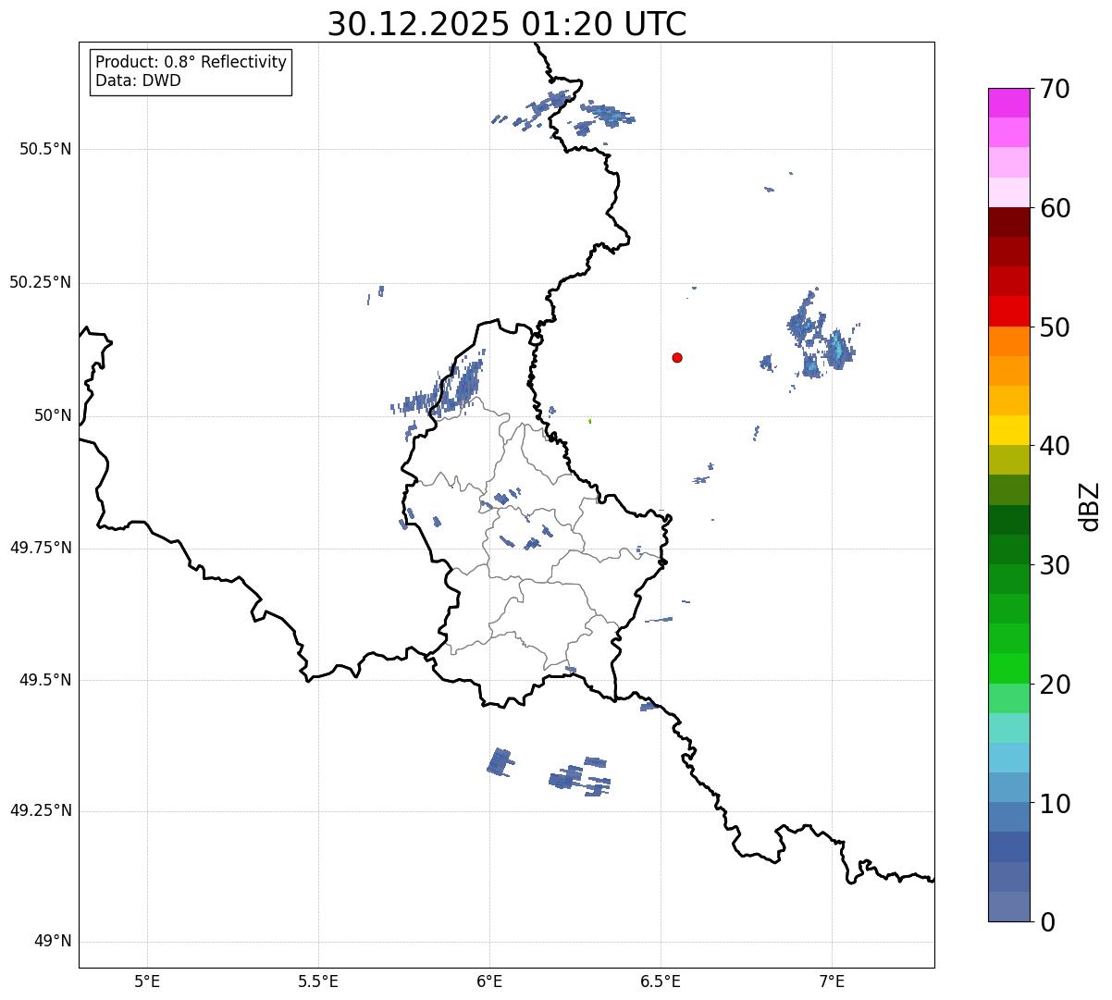Click the longitude label "5°E"
This screenshot has width=1112, height=1000.
[147, 981]
